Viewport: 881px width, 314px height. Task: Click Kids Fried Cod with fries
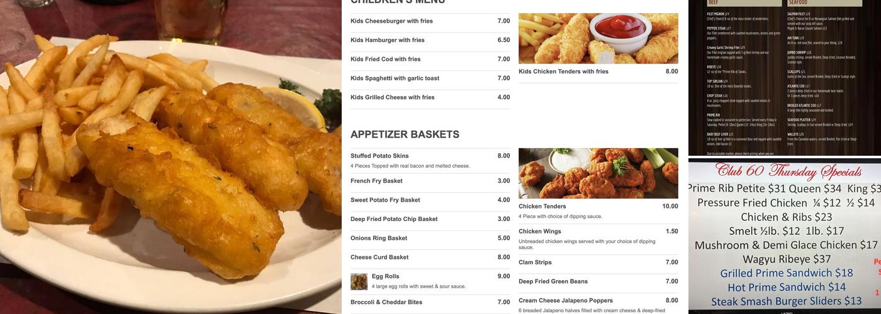(x=430, y=59)
